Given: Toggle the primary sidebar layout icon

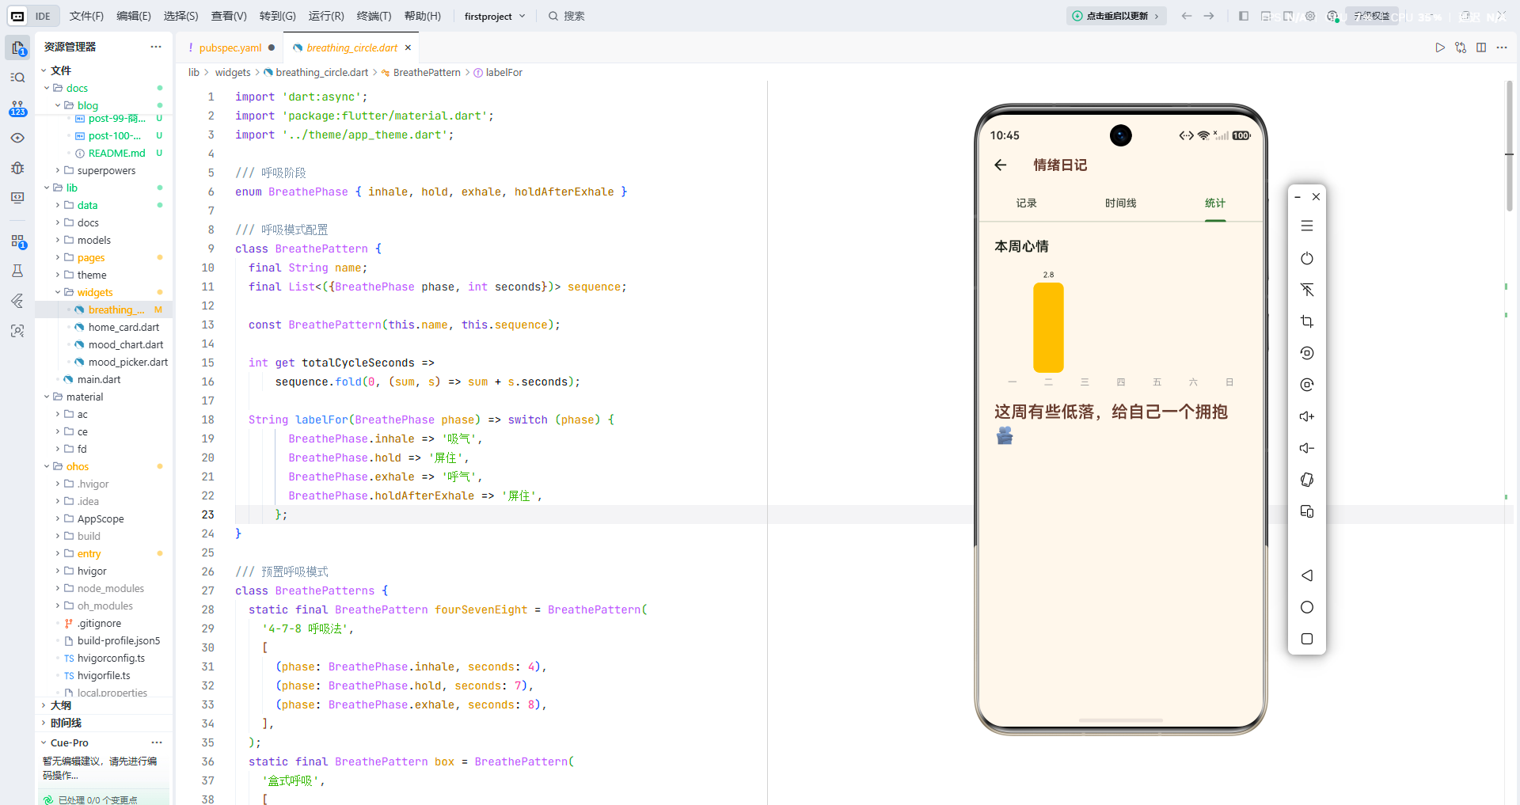Looking at the screenshot, I should point(1244,16).
